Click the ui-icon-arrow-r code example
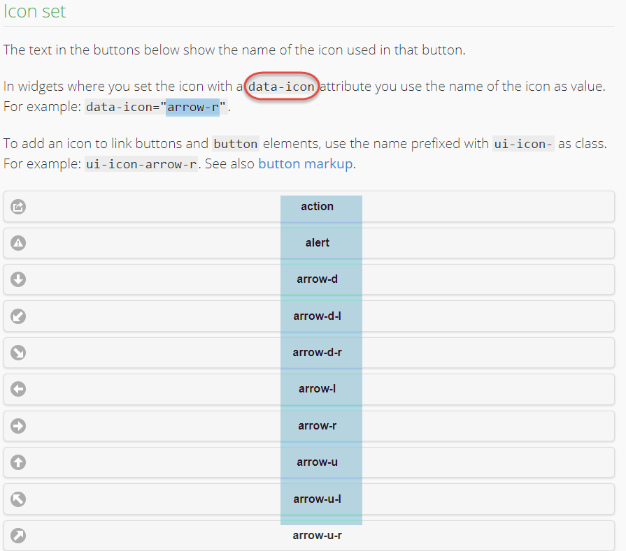Image resolution: width=626 pixels, height=551 pixels. click(141, 165)
